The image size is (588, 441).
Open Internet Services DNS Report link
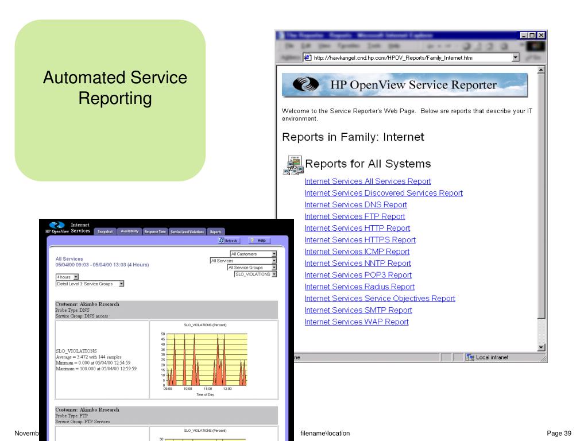pos(356,205)
